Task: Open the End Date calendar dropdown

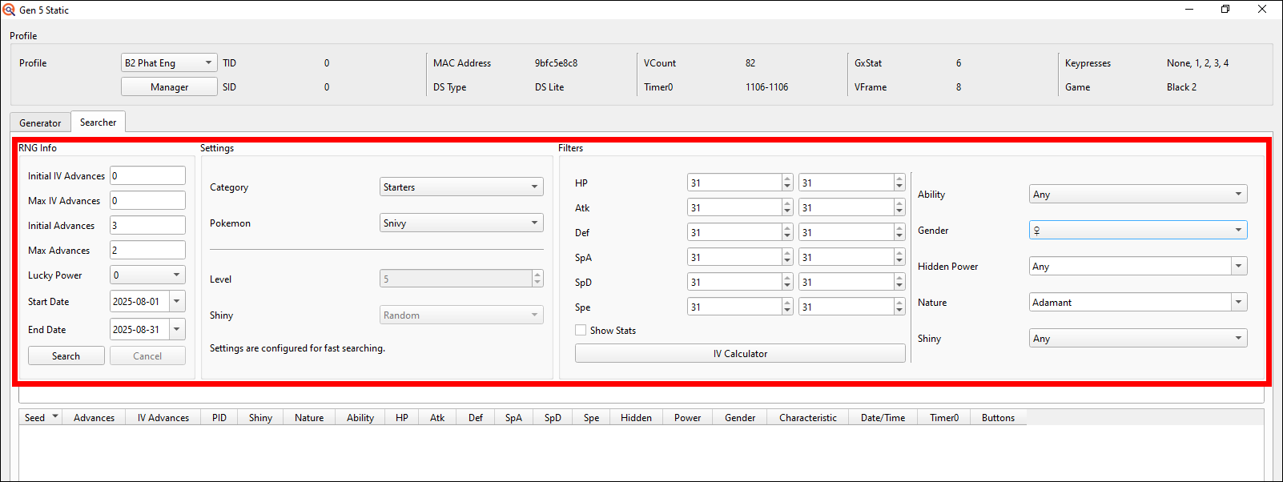Action: [x=177, y=329]
